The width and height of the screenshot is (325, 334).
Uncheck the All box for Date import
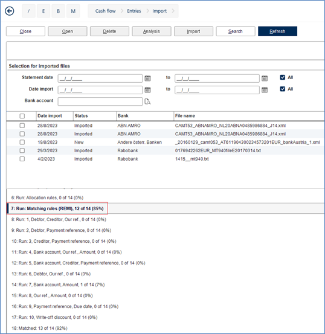pyautogui.click(x=283, y=89)
